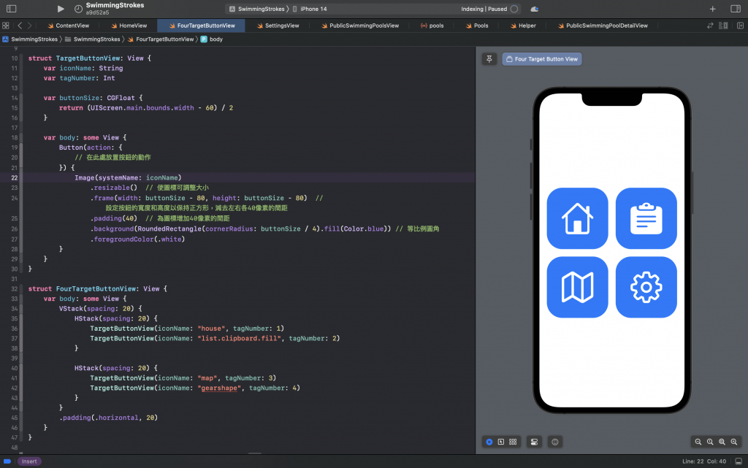Switch preview to selectable mode
Viewport: 748px width, 468px height.
point(501,442)
